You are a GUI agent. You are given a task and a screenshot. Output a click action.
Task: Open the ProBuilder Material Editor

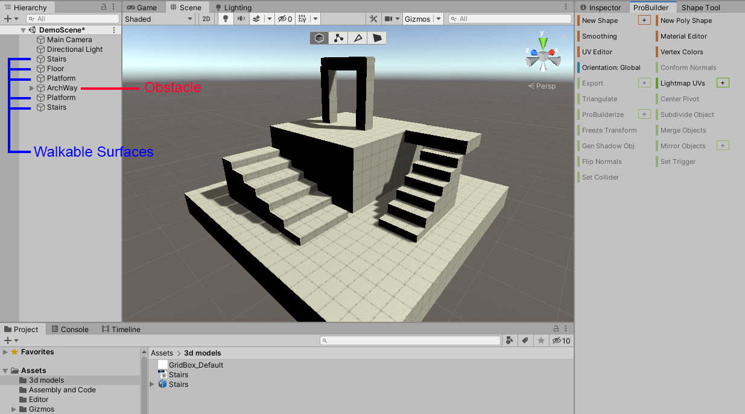683,36
